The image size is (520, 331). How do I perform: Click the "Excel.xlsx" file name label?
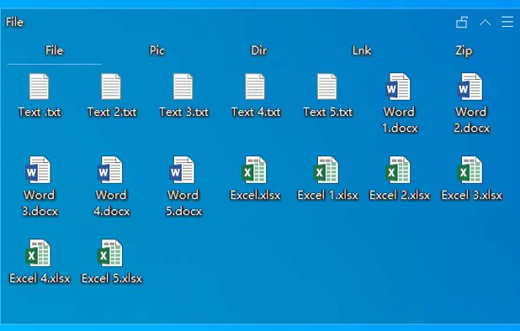click(x=255, y=195)
